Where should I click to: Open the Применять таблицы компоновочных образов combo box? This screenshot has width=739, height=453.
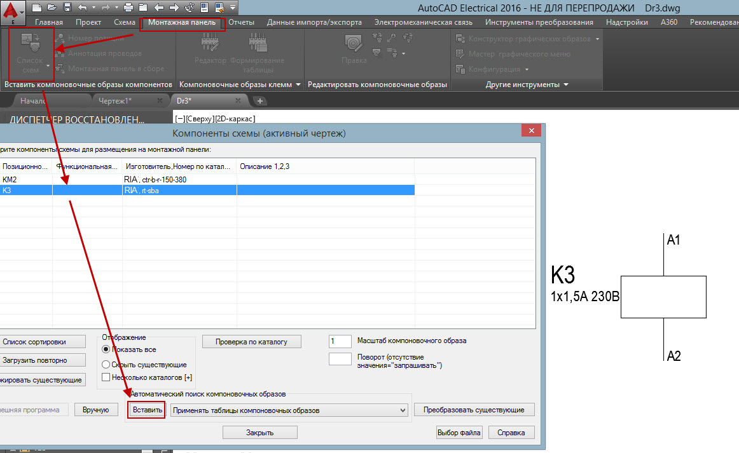click(289, 410)
